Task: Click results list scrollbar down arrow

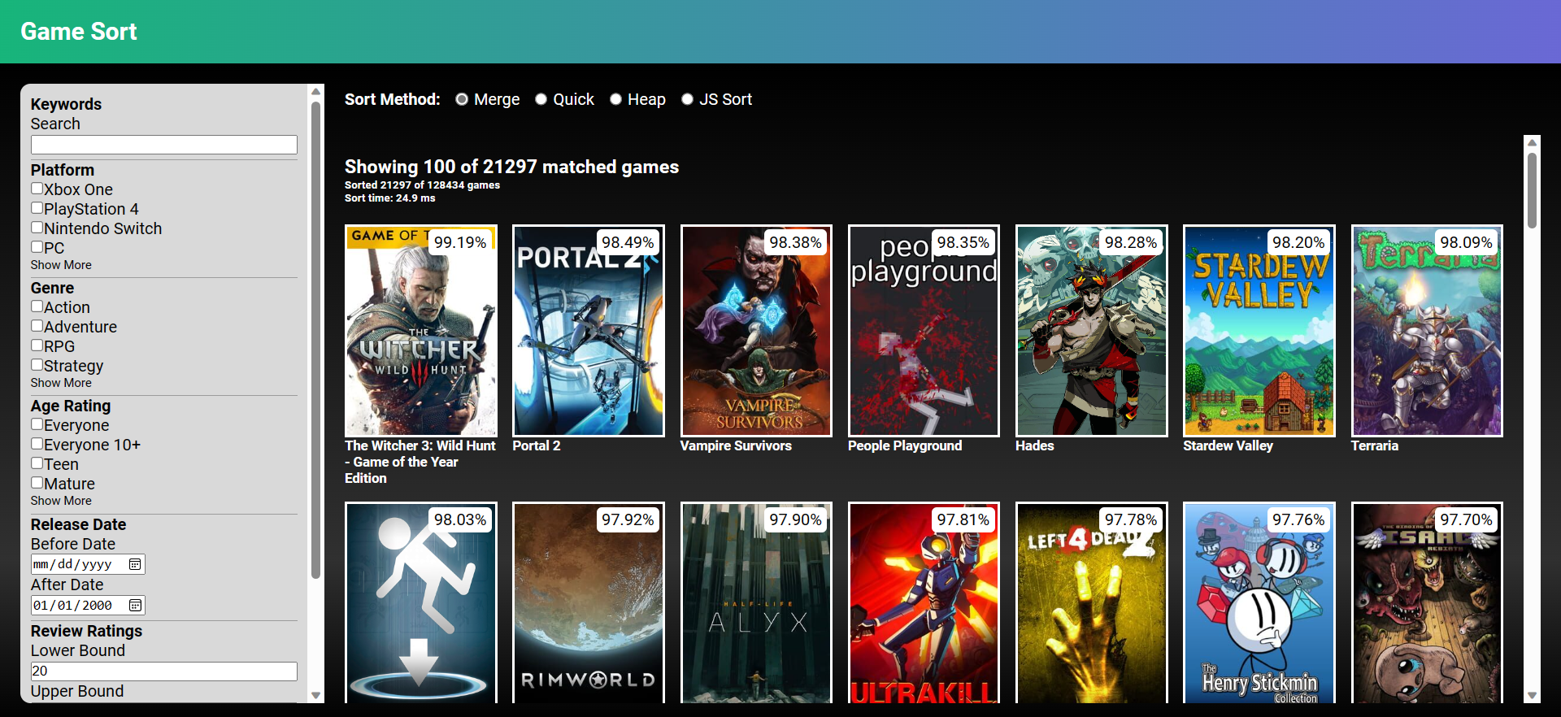Action: coord(1533,696)
